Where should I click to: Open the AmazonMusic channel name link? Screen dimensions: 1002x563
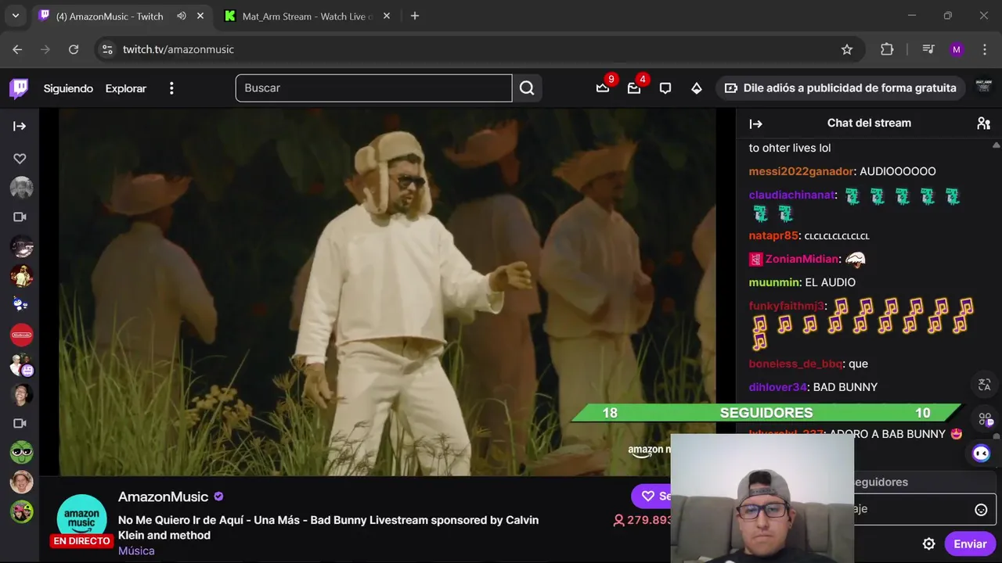click(x=163, y=497)
